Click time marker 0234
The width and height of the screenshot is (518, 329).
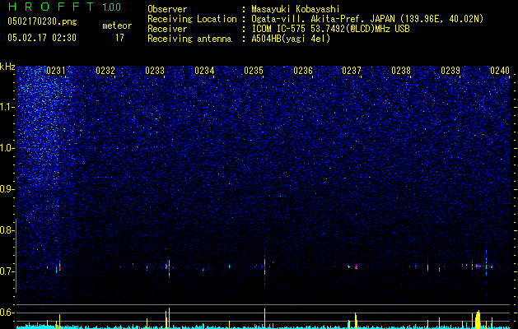coord(204,71)
